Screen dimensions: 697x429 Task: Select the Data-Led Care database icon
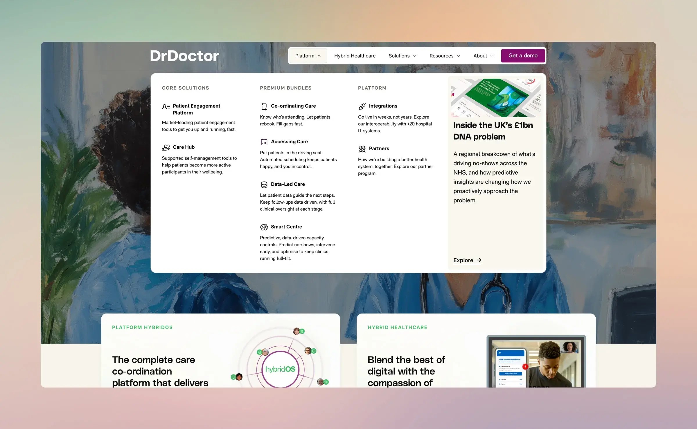click(x=264, y=184)
